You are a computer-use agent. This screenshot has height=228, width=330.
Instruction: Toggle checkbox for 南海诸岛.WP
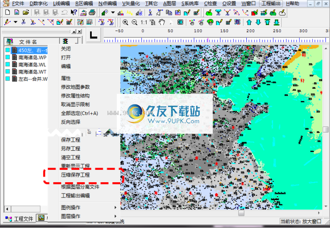click(x=8, y=57)
